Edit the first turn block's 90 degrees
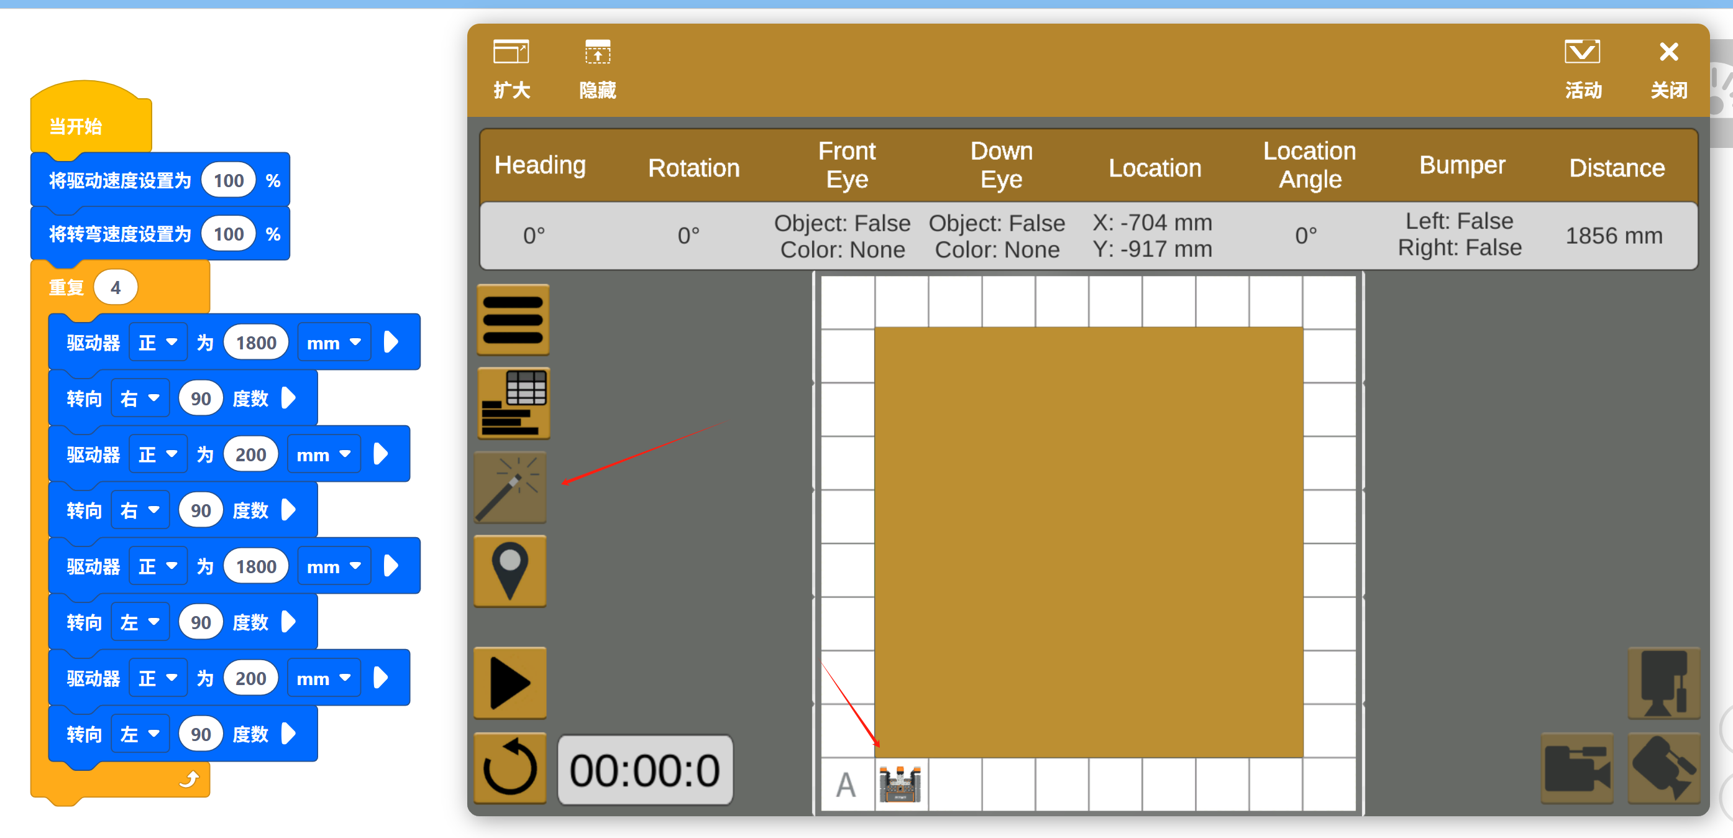The width and height of the screenshot is (1733, 838). 201,398
